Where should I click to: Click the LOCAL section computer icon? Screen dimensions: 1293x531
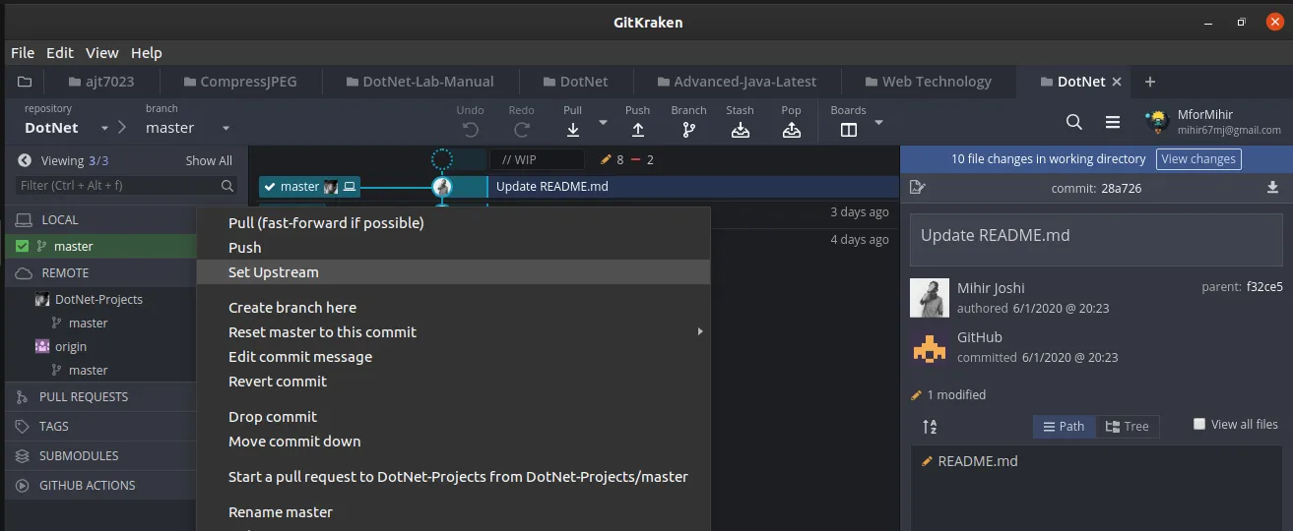tap(25, 219)
